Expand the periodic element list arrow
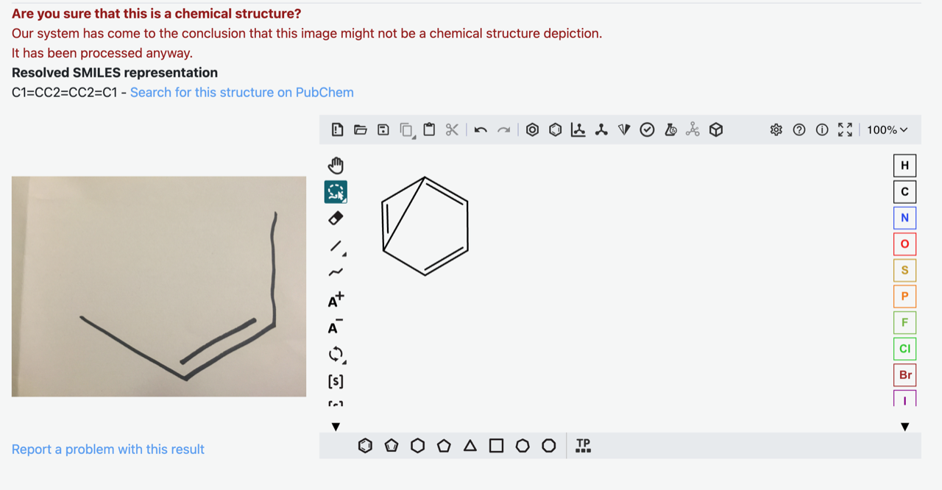The image size is (942, 490). pyautogui.click(x=904, y=426)
